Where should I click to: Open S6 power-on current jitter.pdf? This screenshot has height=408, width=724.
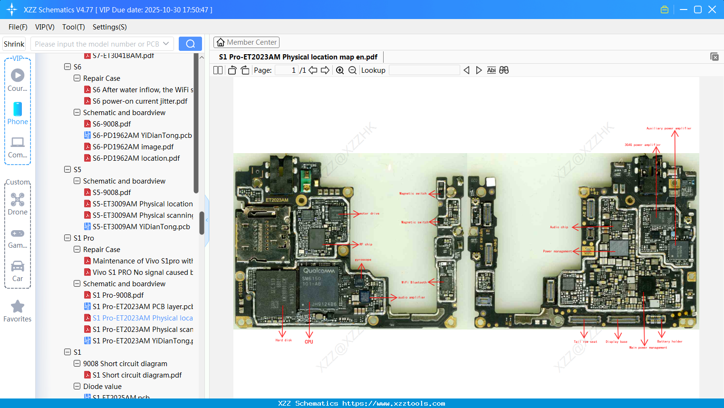coord(140,101)
